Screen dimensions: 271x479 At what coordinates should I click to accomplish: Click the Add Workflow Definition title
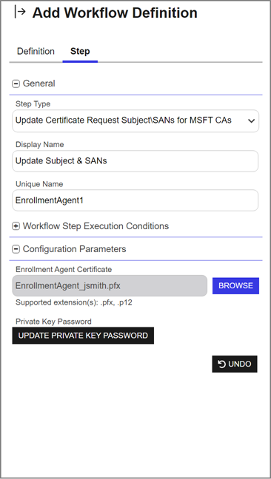(115, 13)
